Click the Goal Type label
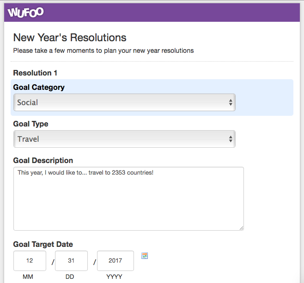 pos(30,124)
